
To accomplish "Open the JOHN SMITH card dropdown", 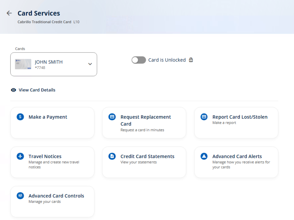I will pyautogui.click(x=54, y=64).
